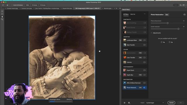Viewport: 187px width, 105px height.
Task: Answer Yes to satisfied with results
Action: click(163, 42)
